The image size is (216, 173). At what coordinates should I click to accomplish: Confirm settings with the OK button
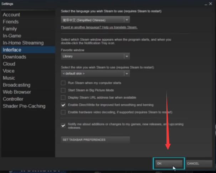[x=169, y=163]
